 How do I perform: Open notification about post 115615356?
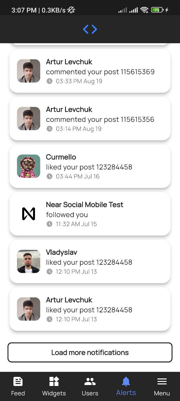(90, 119)
